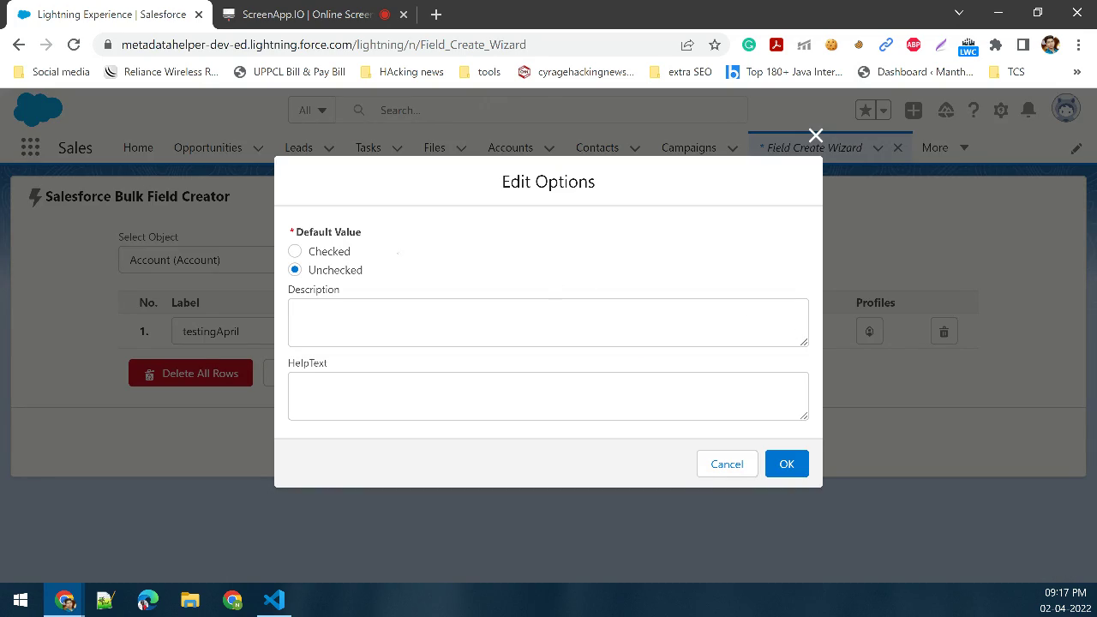Open the Salesforce App Launcher waffle icon
Image resolution: width=1097 pixels, height=617 pixels.
pos(30,147)
